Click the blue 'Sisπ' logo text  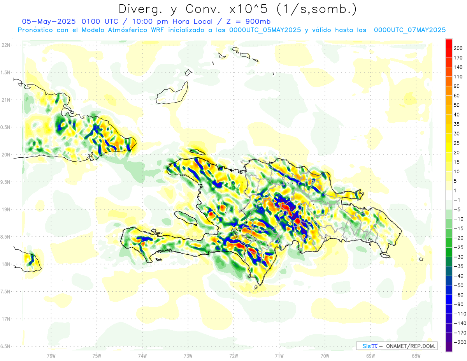(370, 346)
